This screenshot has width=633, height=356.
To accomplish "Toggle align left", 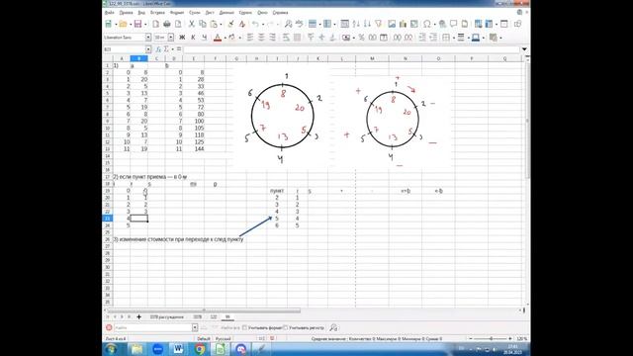I will [x=250, y=38].
